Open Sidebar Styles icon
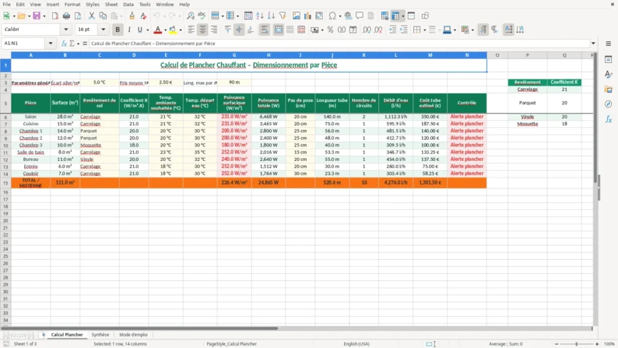618x348 pixels. tap(608, 74)
